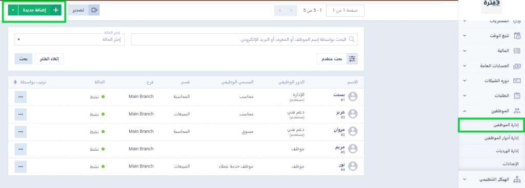Click the بحث search button
The height and width of the screenshot is (188, 525).
23,59
